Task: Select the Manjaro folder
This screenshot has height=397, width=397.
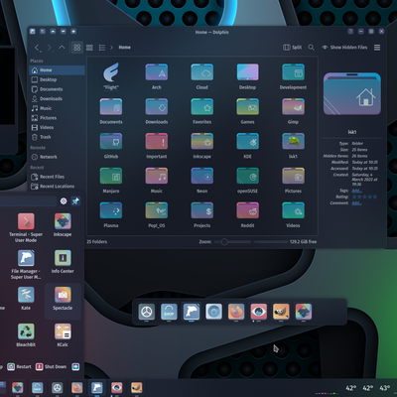Action: 111,180
